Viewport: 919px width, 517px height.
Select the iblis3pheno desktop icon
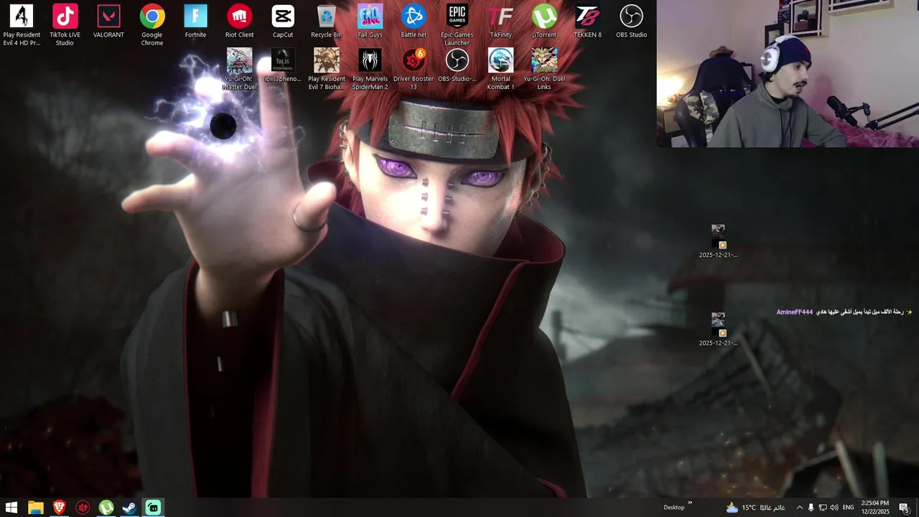[283, 66]
